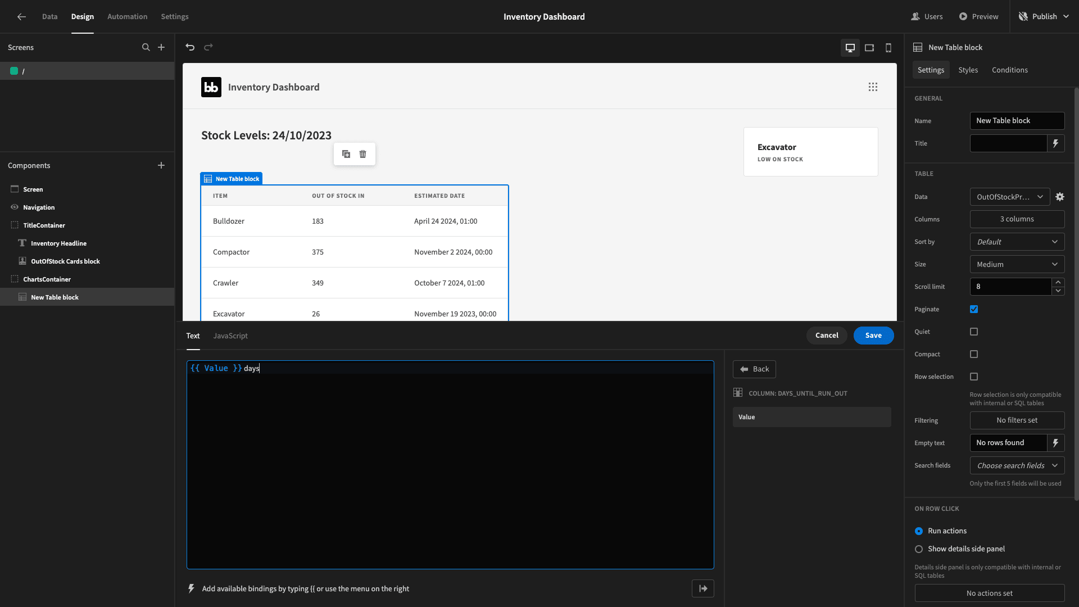Viewport: 1079px width, 607px height.
Task: Open the Styles tab
Action: 968,70
